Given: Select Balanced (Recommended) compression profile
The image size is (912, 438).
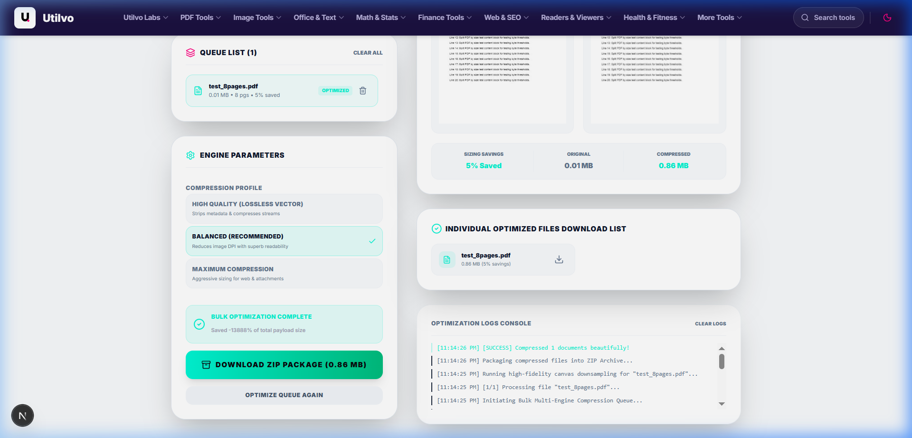Looking at the screenshot, I should coord(284,241).
